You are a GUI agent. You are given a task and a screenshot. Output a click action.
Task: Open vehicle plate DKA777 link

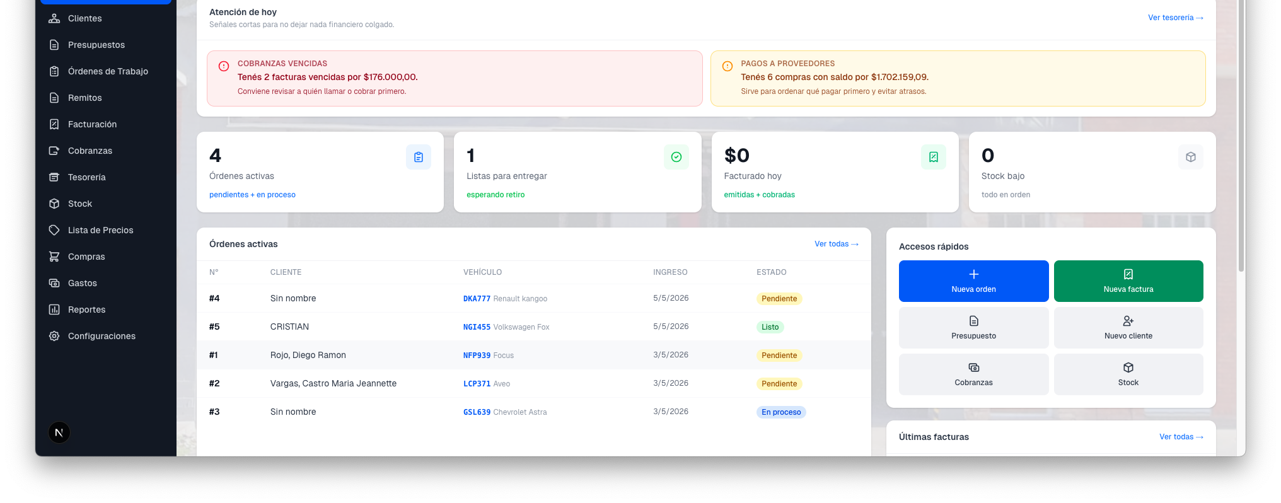click(x=477, y=299)
